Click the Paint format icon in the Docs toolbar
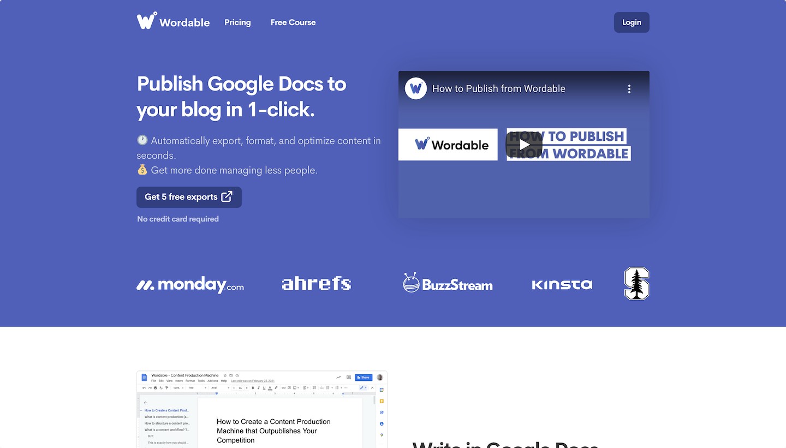 (166, 388)
